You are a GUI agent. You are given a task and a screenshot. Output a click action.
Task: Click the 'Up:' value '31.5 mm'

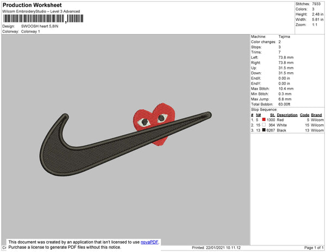[x=286, y=68]
